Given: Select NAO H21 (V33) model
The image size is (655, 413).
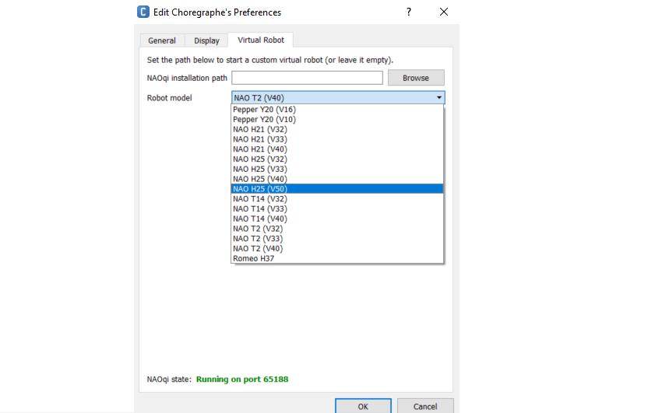Looking at the screenshot, I should click(x=337, y=139).
